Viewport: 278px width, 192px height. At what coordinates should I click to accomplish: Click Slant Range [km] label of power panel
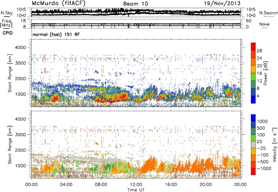10,73
